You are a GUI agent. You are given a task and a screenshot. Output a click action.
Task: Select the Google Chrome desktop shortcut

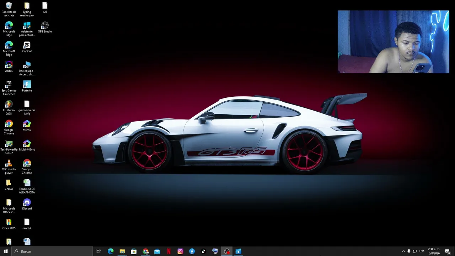click(x=9, y=127)
